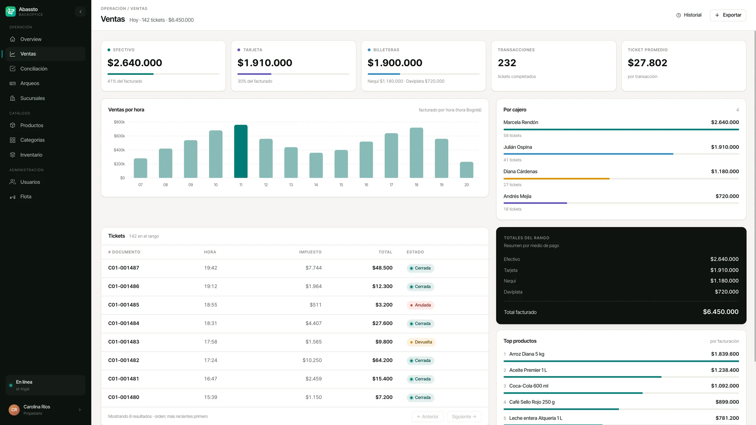756x425 pixels.
Task: Open ticket C01-001482
Action: pyautogui.click(x=295, y=360)
